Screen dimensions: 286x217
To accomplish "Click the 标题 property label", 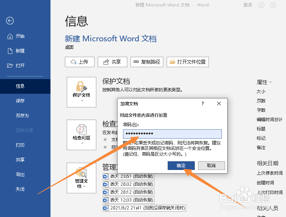I will (261, 129).
